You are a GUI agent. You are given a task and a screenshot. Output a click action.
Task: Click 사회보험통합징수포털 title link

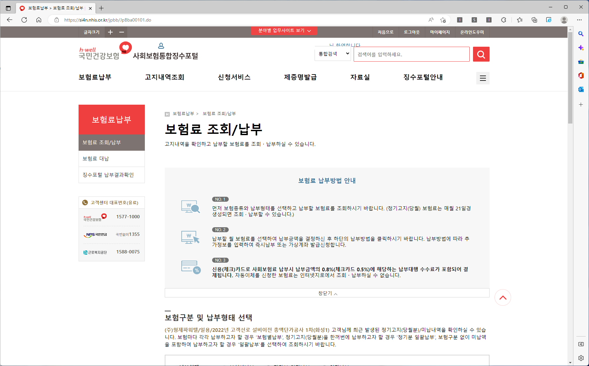(x=165, y=56)
